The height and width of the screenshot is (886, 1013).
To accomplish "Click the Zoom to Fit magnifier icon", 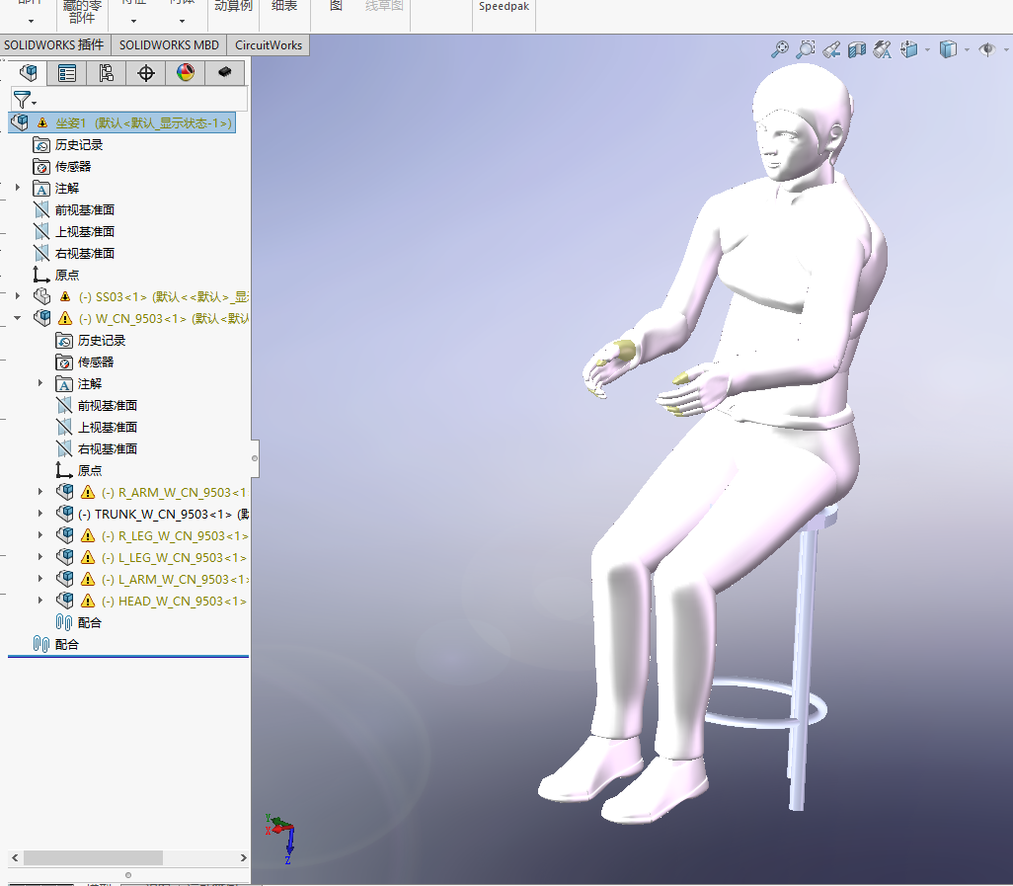I will pos(780,49).
